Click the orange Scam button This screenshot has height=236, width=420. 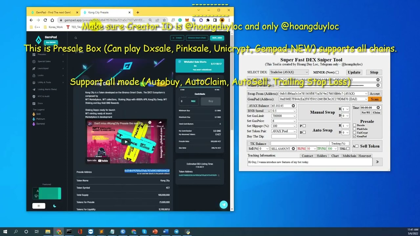(x=375, y=99)
